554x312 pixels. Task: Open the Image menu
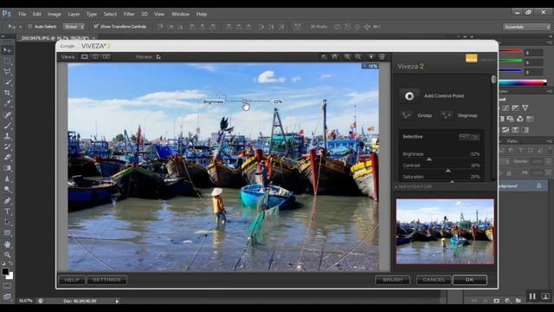point(55,14)
